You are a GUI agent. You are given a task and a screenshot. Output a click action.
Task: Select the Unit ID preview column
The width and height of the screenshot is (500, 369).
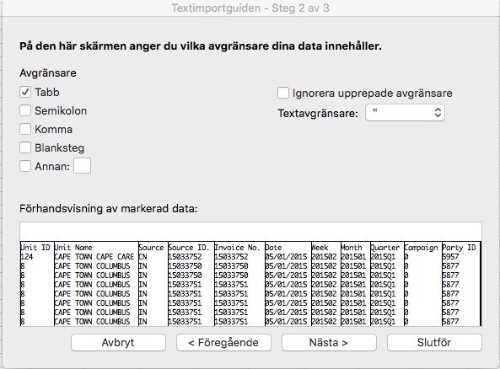36,284
